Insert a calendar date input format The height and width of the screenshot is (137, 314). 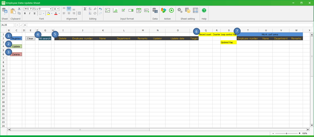[x=139, y=10]
